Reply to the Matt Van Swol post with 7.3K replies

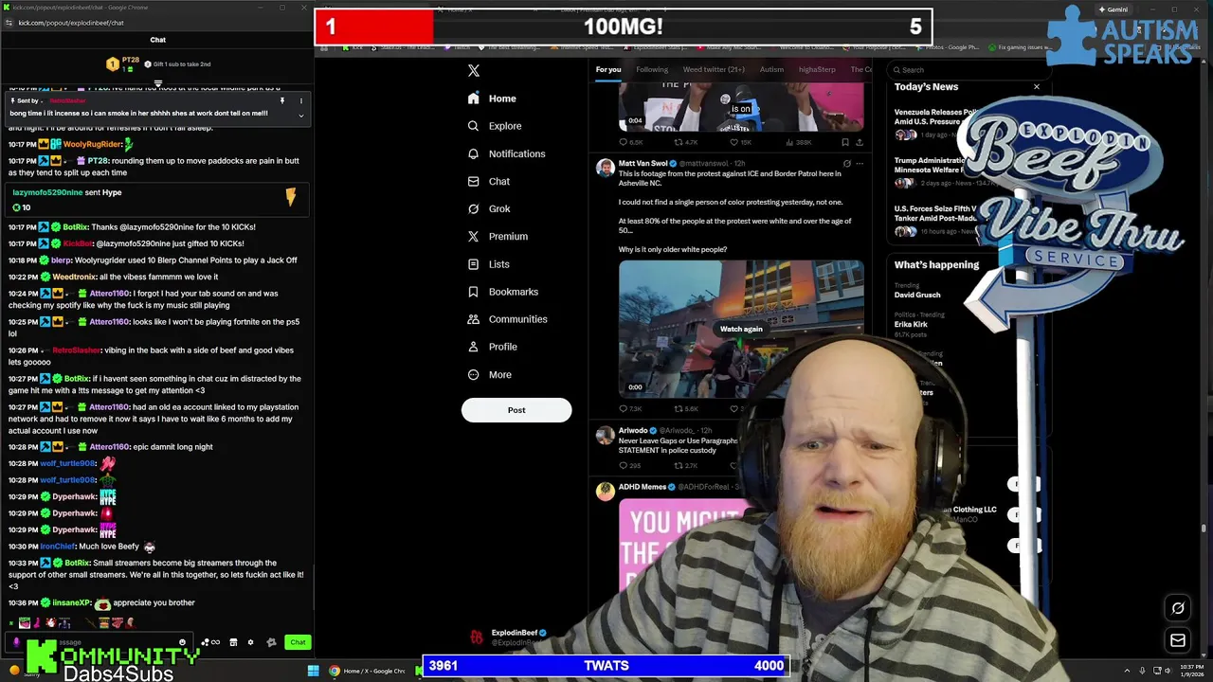point(630,408)
